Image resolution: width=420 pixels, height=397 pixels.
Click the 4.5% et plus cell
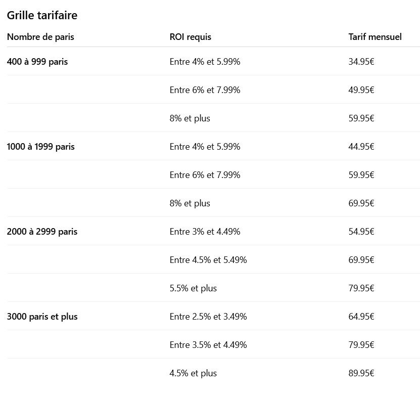coord(193,373)
